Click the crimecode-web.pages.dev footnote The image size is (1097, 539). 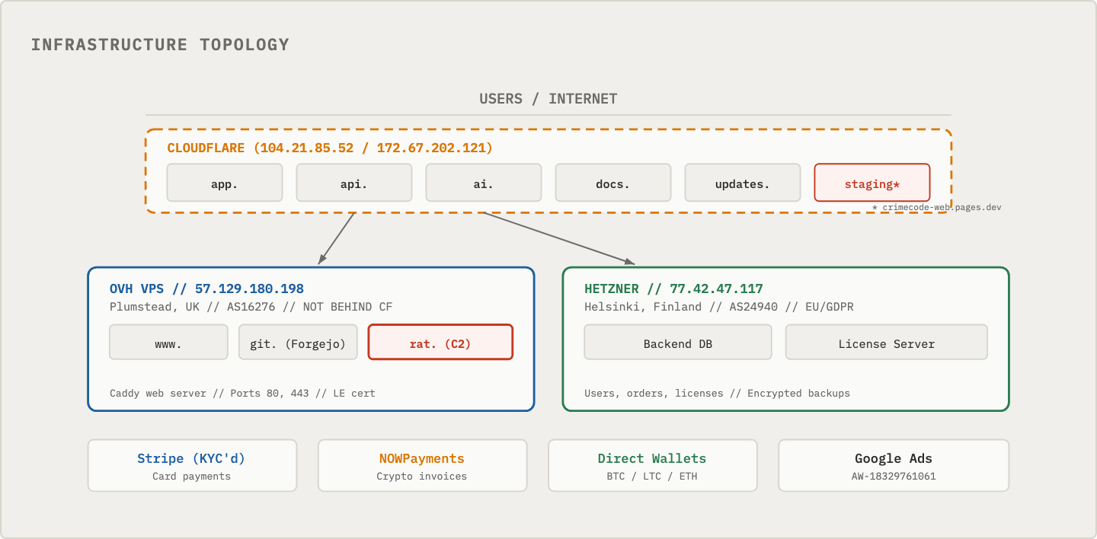[936, 207]
